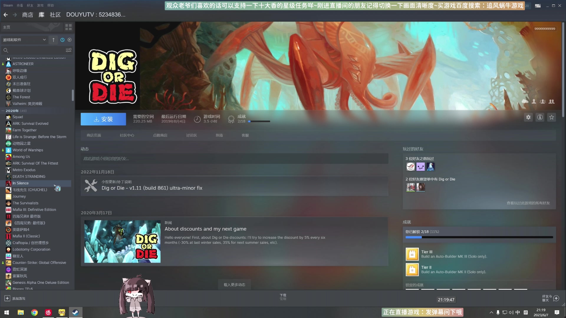
Task: Toggle show ready-to-play games filter
Action: click(x=70, y=40)
